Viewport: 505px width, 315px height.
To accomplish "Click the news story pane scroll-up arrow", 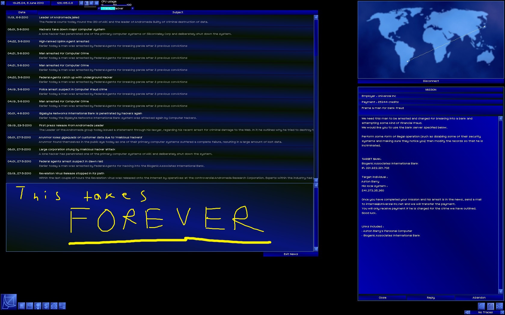I will tap(316, 185).
